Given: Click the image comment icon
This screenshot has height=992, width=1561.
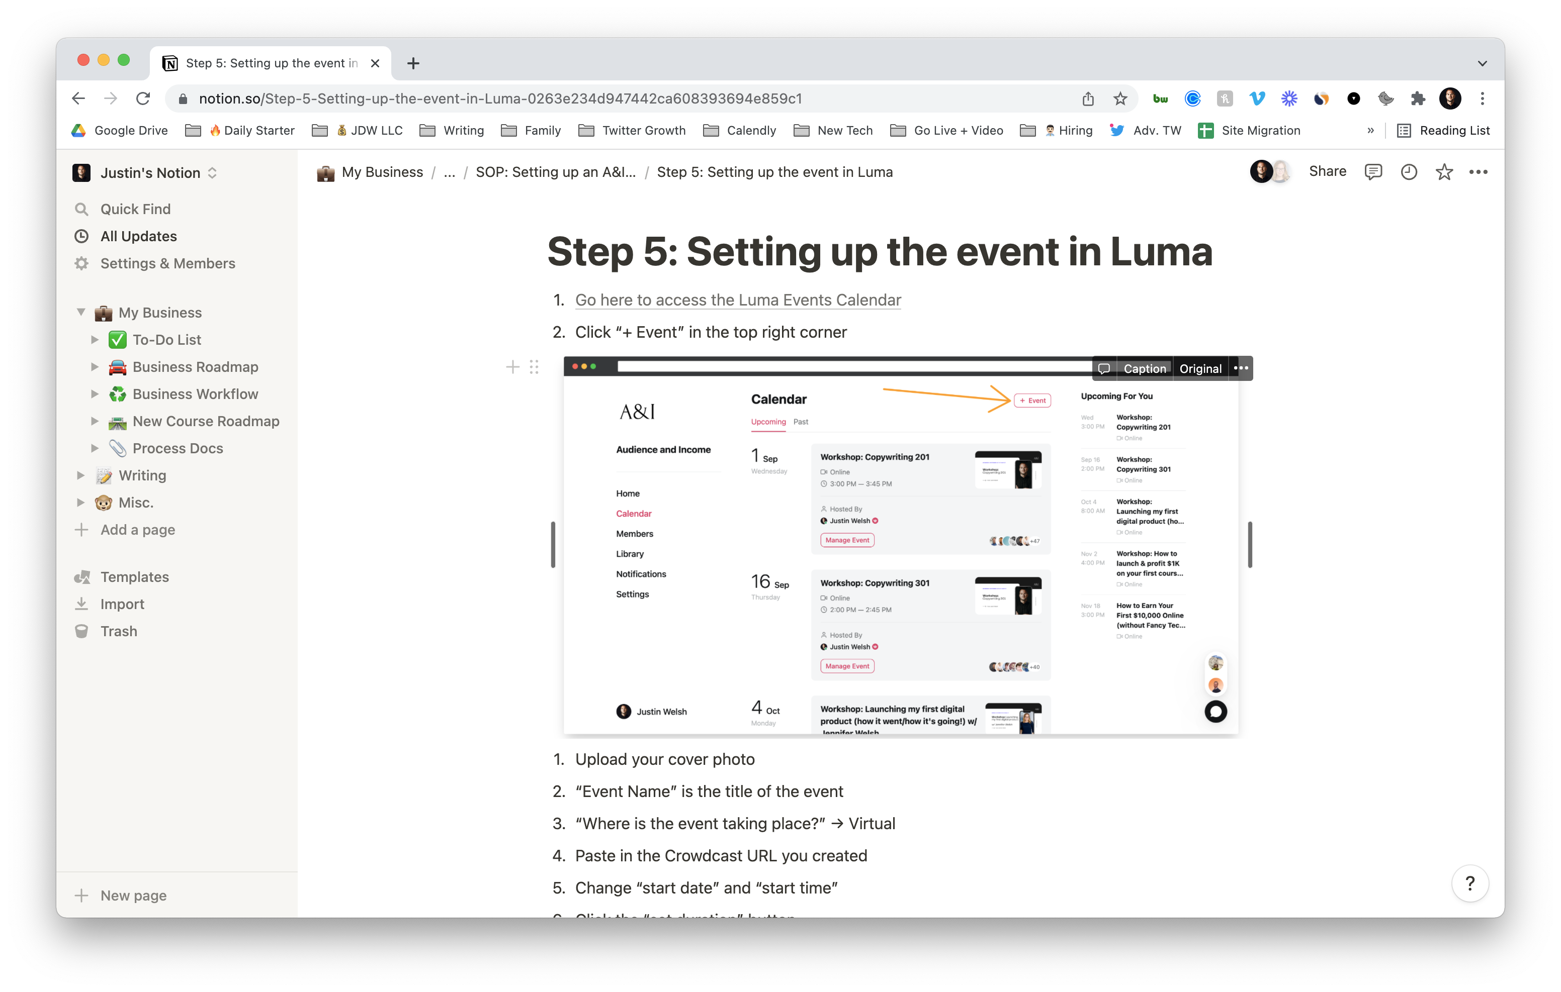Looking at the screenshot, I should coord(1104,368).
